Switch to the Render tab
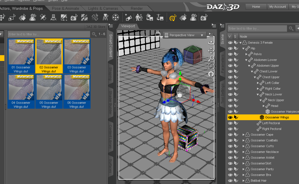299x184 pixels. pyautogui.click(x=137, y=8)
